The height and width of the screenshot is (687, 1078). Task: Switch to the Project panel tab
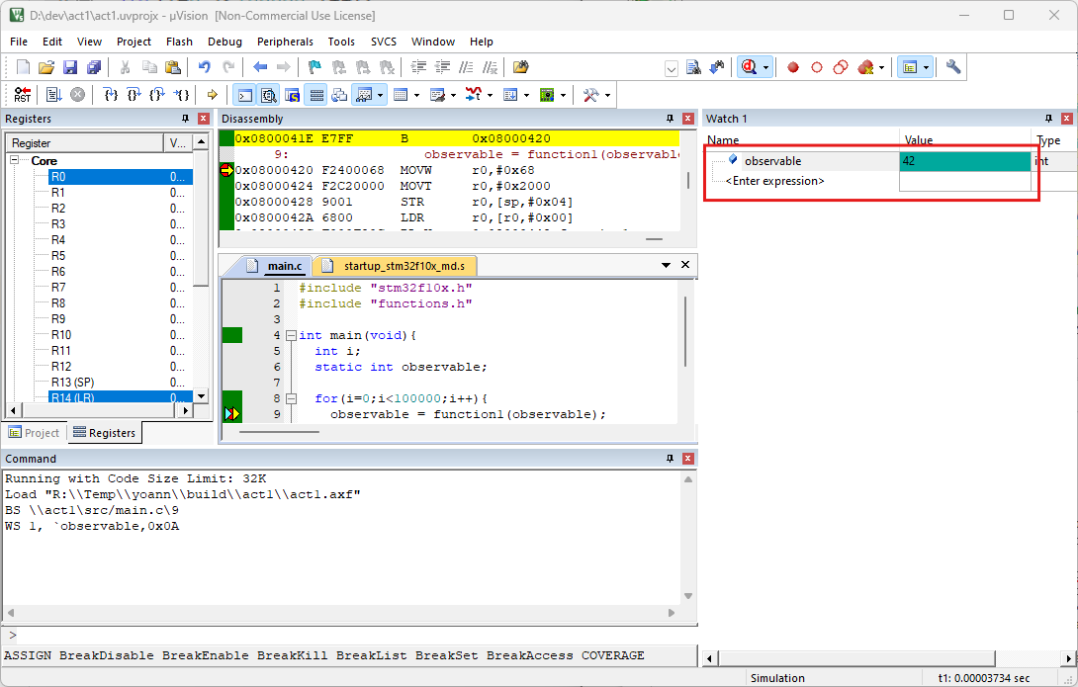click(34, 433)
